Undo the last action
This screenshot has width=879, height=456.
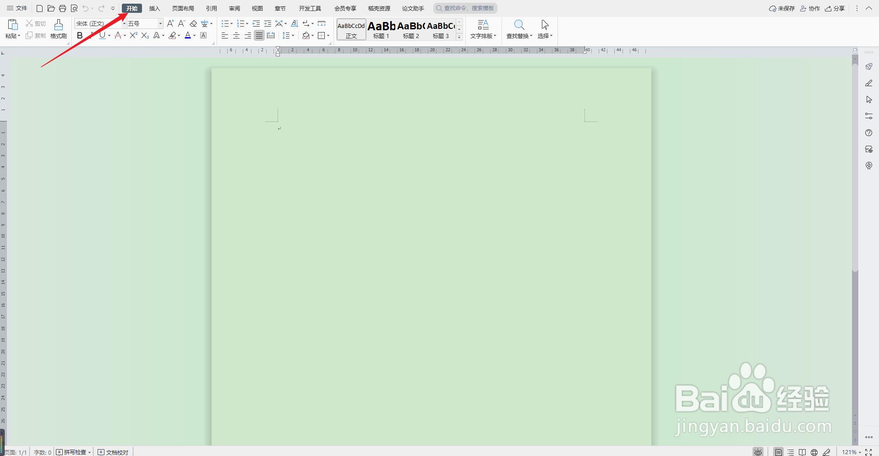point(86,8)
